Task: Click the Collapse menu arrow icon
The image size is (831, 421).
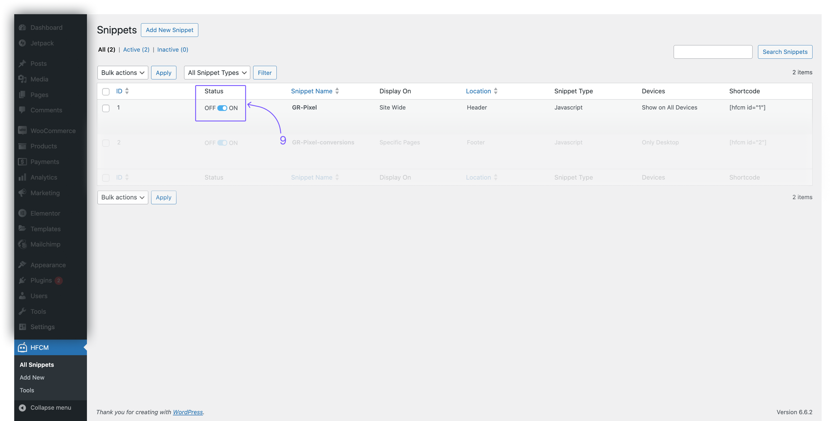Action: (22, 407)
